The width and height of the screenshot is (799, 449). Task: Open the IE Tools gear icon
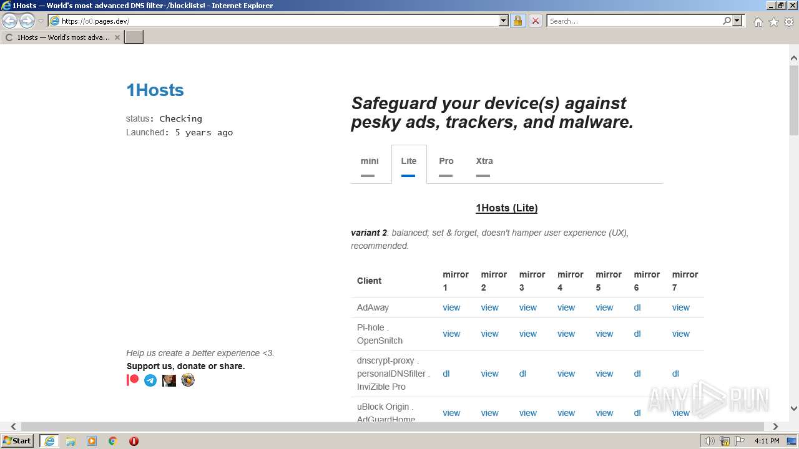point(789,22)
